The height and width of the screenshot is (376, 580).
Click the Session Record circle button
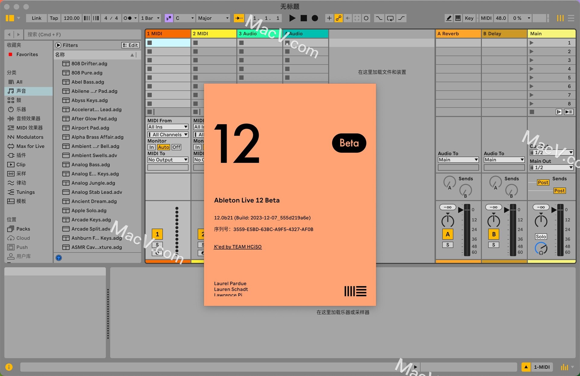366,18
